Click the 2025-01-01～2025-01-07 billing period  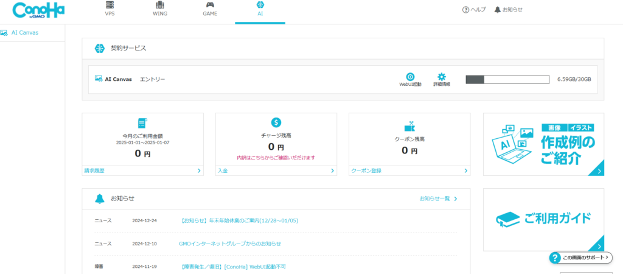point(142,142)
